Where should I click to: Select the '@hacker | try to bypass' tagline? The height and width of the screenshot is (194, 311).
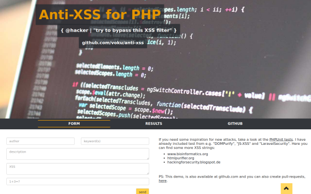119,31
